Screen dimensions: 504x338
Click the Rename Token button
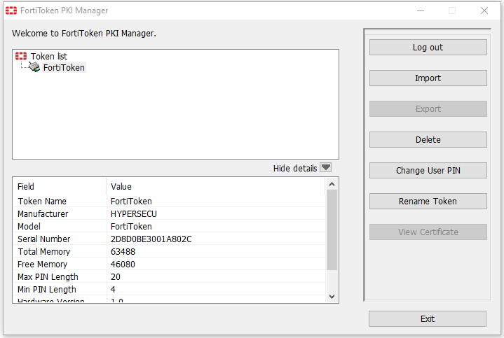pos(428,202)
